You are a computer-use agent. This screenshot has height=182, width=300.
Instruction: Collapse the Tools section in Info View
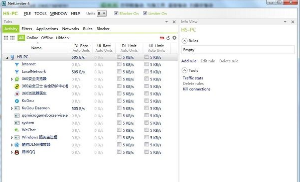point(185,70)
